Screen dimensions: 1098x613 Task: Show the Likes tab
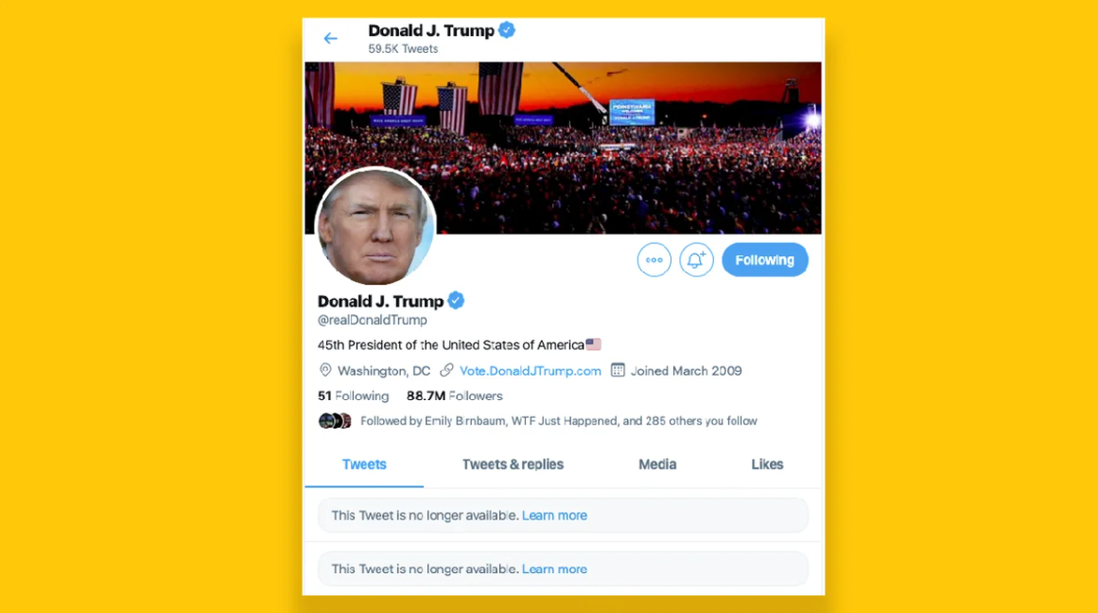point(767,464)
